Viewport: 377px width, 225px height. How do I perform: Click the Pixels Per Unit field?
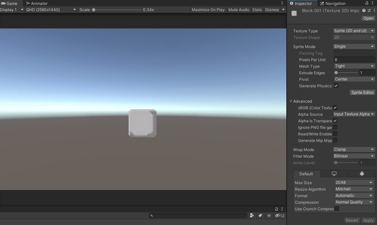pyautogui.click(x=354, y=60)
